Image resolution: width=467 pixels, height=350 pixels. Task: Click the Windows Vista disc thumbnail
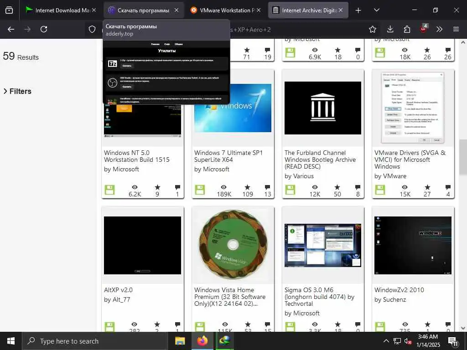[233, 245]
